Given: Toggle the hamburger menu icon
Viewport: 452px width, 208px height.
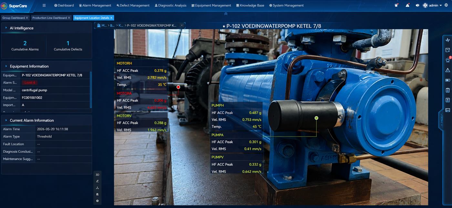Looking at the screenshot, I should [x=44, y=5].
